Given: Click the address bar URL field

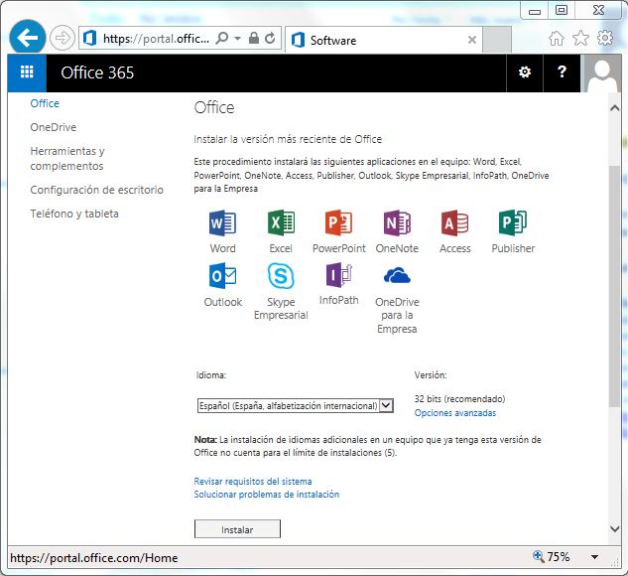Looking at the screenshot, I should coord(156,39).
